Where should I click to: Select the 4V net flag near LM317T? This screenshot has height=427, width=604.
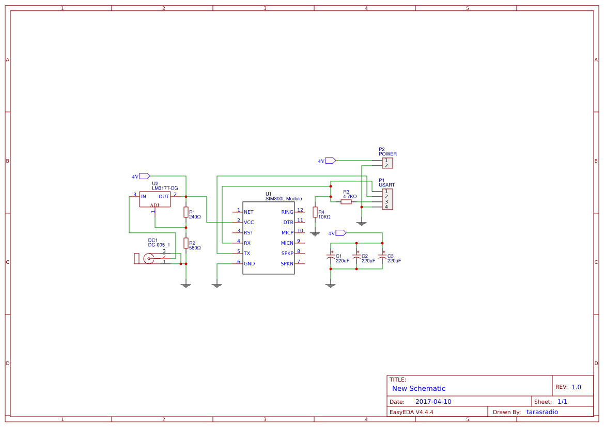(142, 176)
